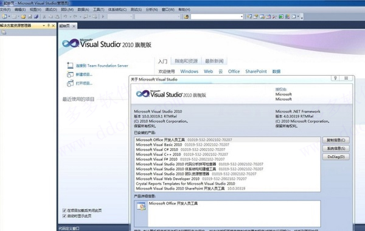
Task: Click the Paste toolbar icon
Action: tap(57, 16)
